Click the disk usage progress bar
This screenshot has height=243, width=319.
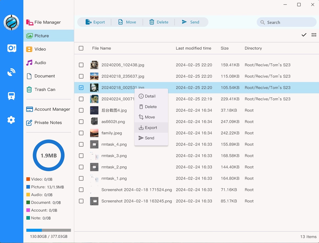49,230
